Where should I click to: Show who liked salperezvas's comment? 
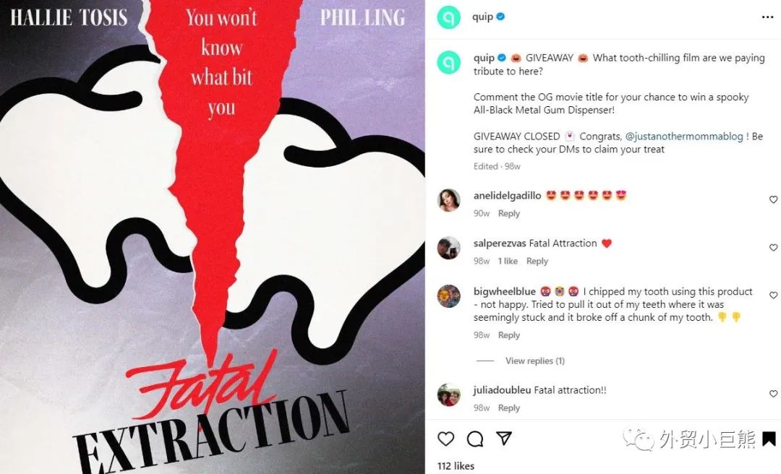coord(508,261)
